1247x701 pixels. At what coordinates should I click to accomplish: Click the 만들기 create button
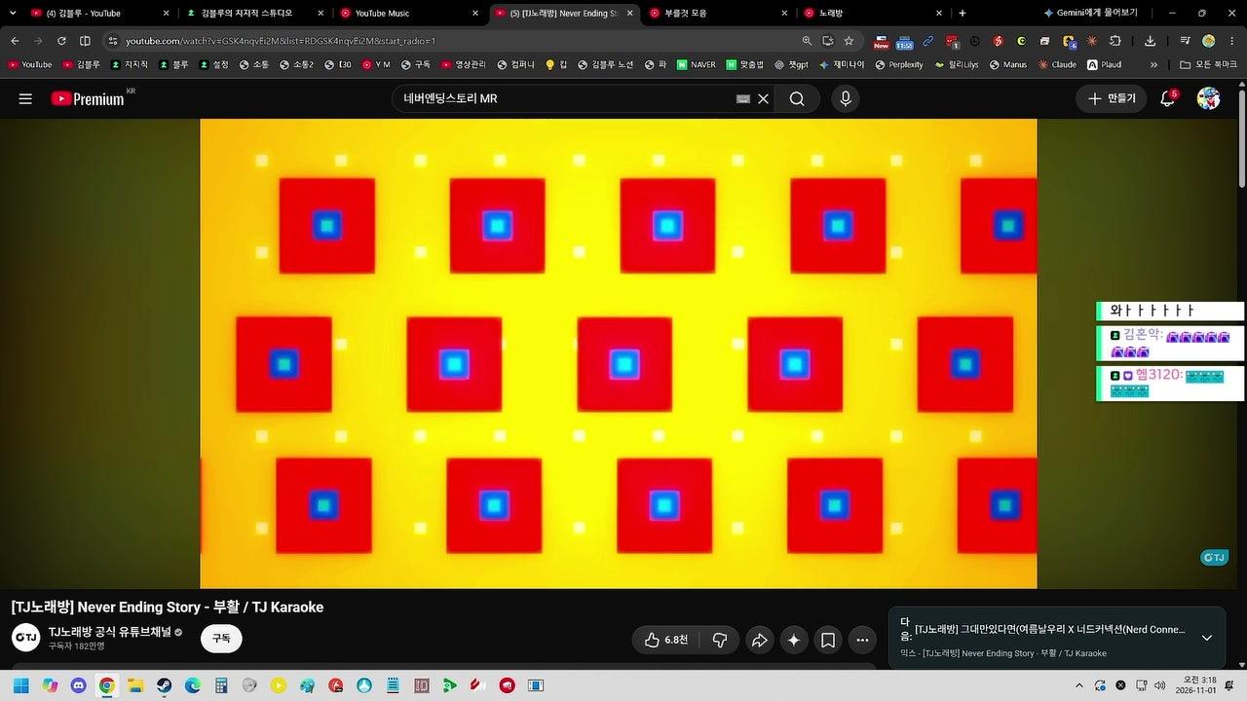click(1112, 98)
